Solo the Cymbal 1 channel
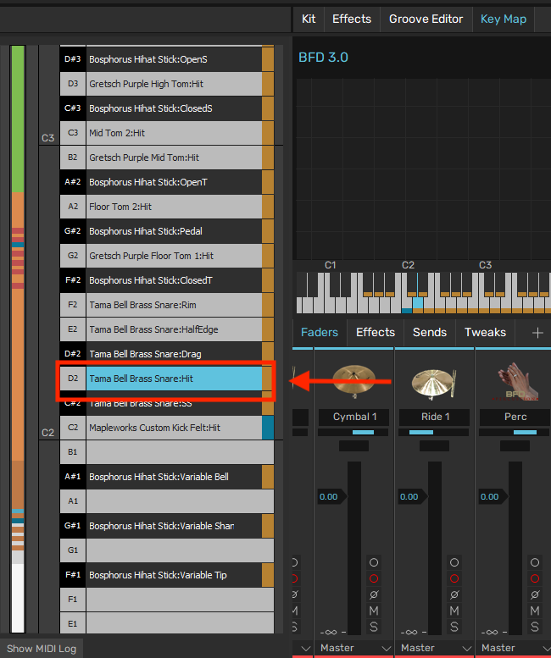This screenshot has width=551, height=658. [373, 627]
